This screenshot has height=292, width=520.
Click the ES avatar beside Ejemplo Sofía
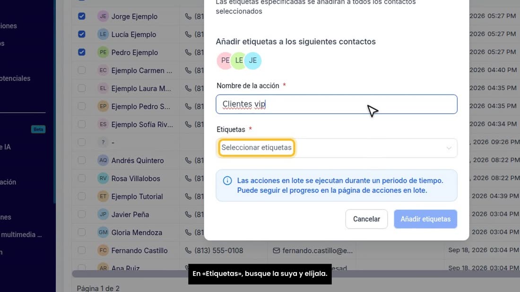(103, 124)
